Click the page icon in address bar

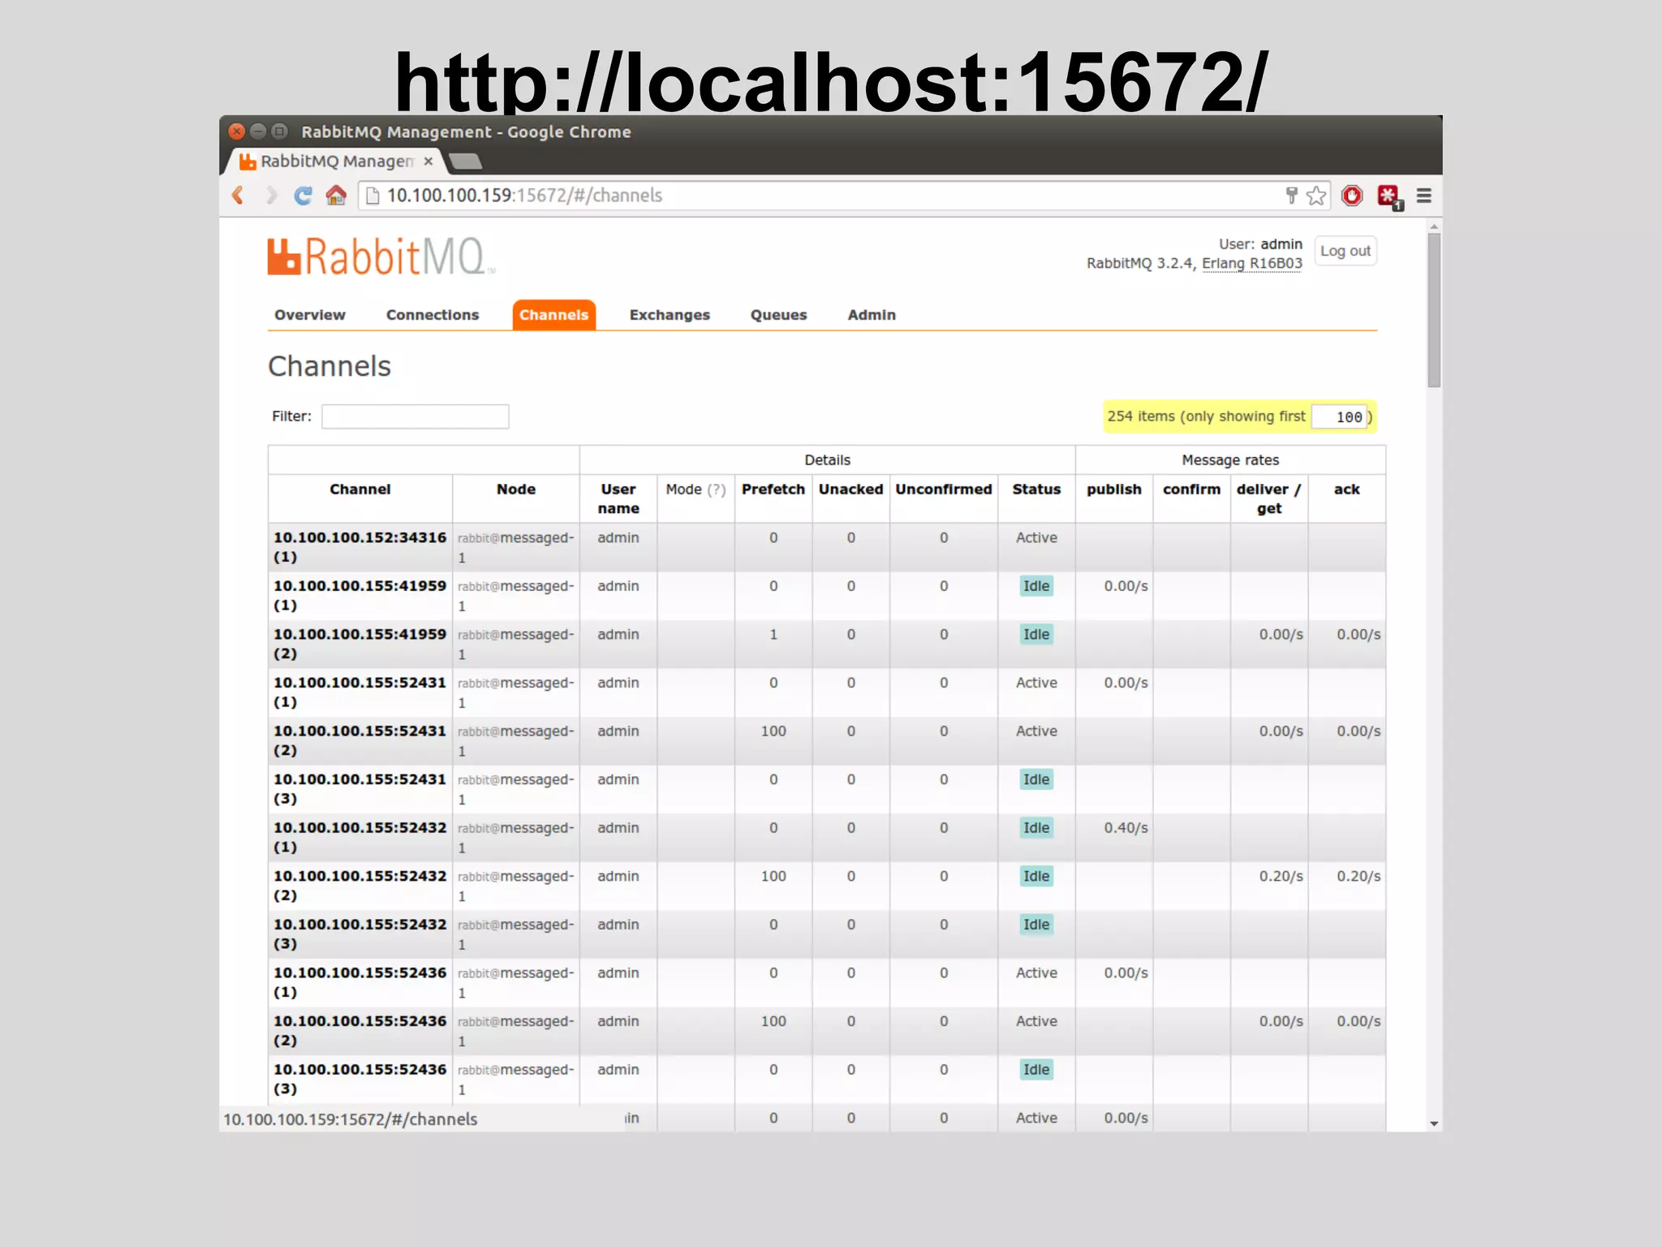click(x=372, y=196)
